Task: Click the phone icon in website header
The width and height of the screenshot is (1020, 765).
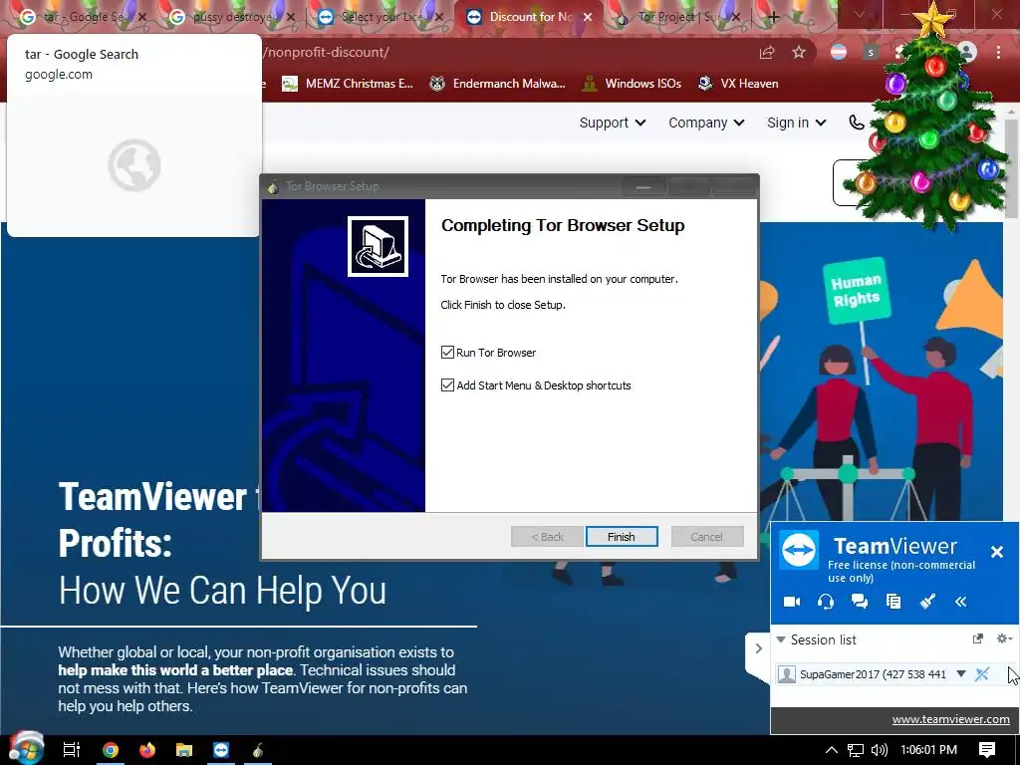Action: click(x=857, y=123)
